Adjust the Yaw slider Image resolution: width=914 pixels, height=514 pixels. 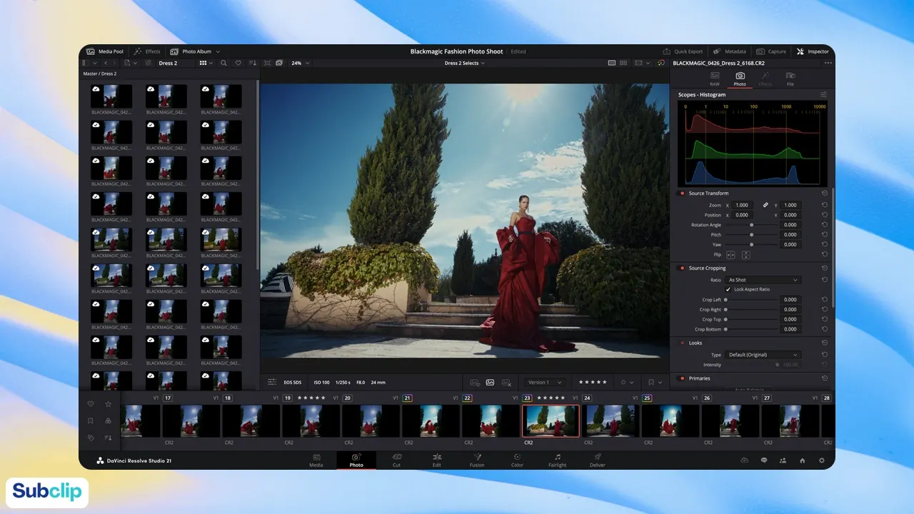pyautogui.click(x=751, y=245)
